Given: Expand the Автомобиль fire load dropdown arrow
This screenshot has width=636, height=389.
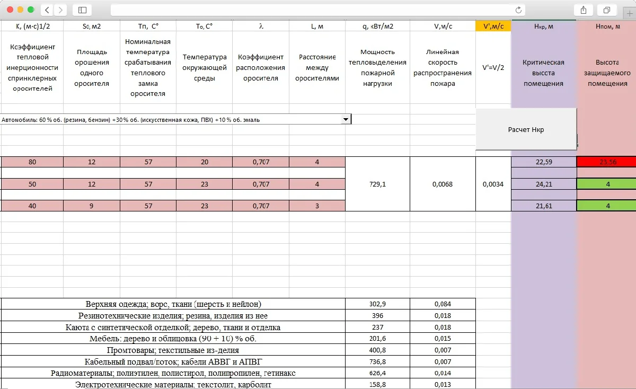Looking at the screenshot, I should click(x=346, y=119).
